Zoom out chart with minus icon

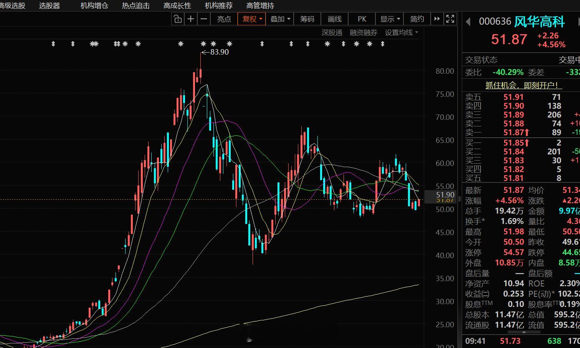click(x=204, y=19)
